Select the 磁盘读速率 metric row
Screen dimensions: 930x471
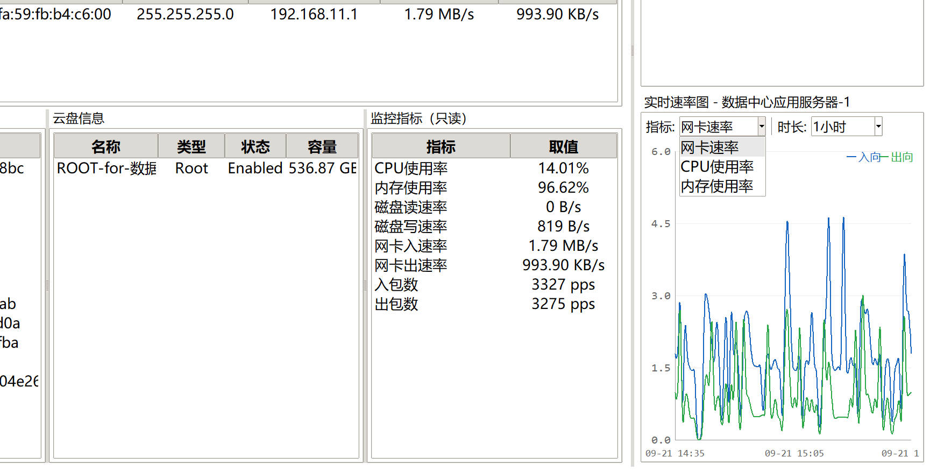pos(494,207)
